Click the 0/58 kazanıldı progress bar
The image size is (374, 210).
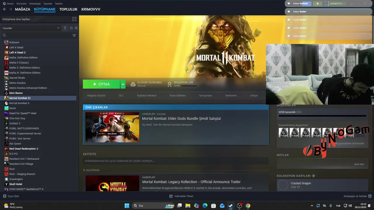(x=323, y=116)
